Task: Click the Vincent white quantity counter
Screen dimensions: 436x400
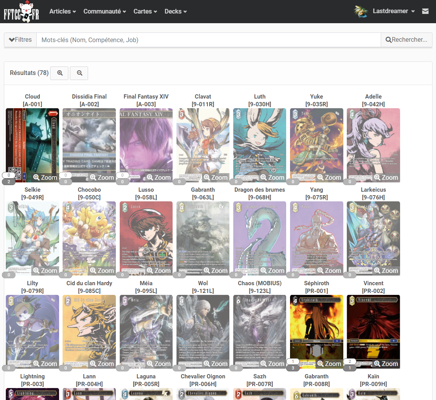Action: (x=350, y=362)
